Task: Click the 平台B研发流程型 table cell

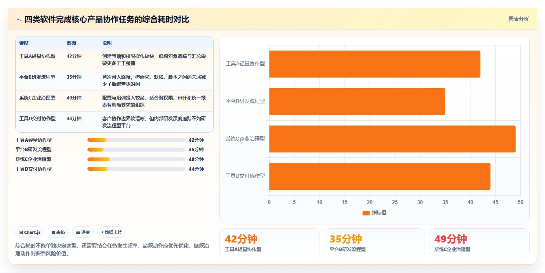Action: 37,77
